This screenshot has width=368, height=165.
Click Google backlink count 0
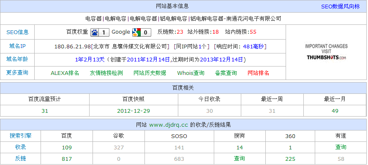point(119,159)
